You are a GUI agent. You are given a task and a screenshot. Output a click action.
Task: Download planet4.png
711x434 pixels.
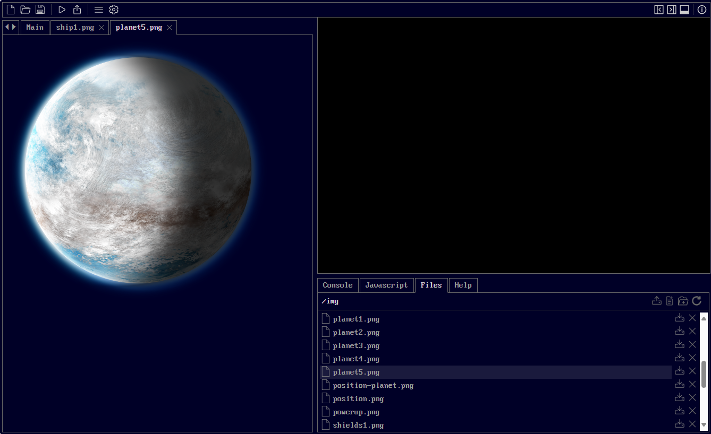click(680, 358)
